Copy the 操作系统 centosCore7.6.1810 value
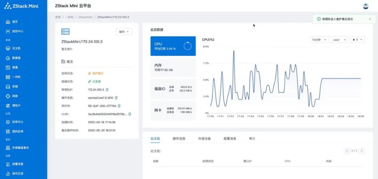This screenshot has height=179, width=378. coord(116,98)
